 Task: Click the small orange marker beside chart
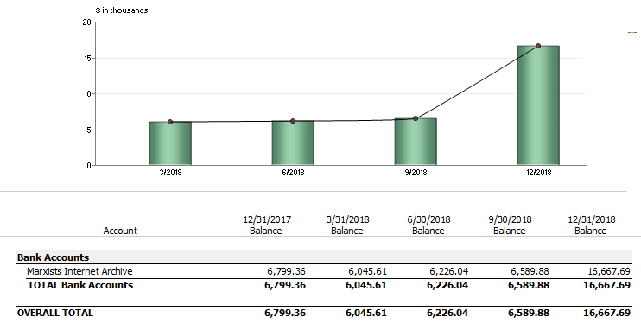(632, 32)
